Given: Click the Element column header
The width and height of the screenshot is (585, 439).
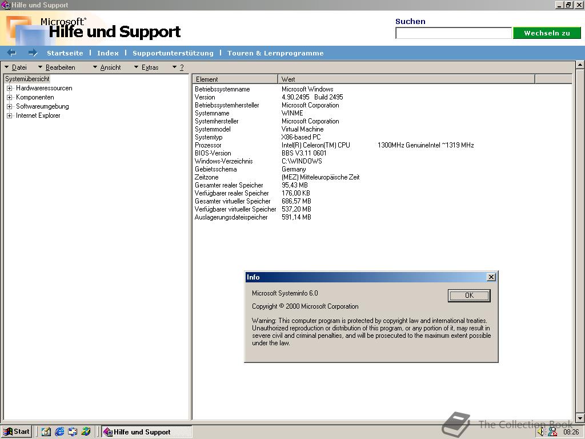Looking at the screenshot, I should click(235, 79).
